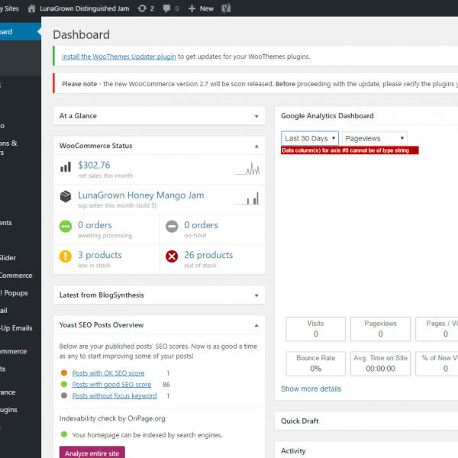458x458 pixels.
Task: Open the Yoast SEO icon in admin bar
Action: pyautogui.click(x=226, y=8)
